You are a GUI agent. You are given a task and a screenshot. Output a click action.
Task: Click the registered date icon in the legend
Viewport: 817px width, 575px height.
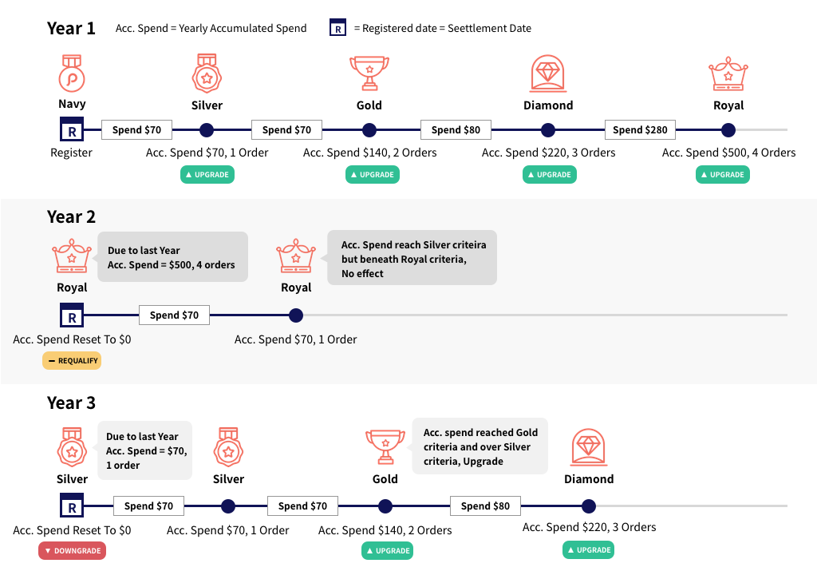338,28
